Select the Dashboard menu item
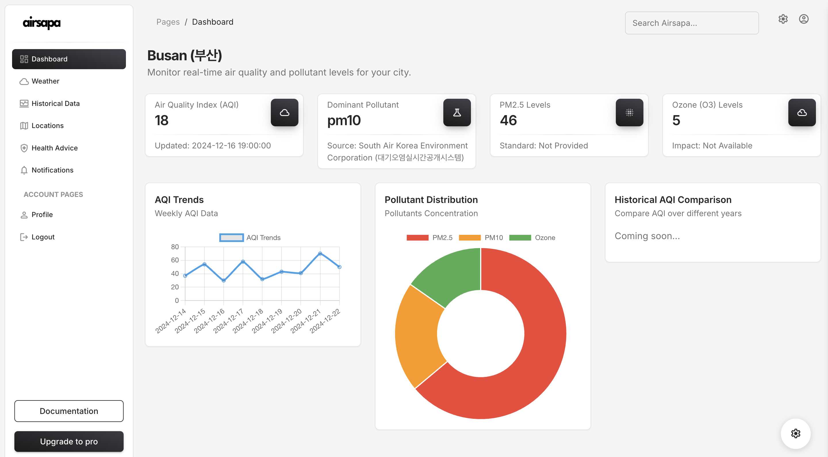This screenshot has width=828, height=457. click(x=69, y=59)
